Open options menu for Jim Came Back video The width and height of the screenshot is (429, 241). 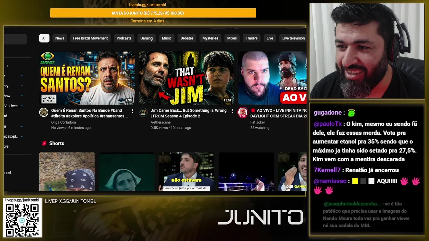pos(232,111)
